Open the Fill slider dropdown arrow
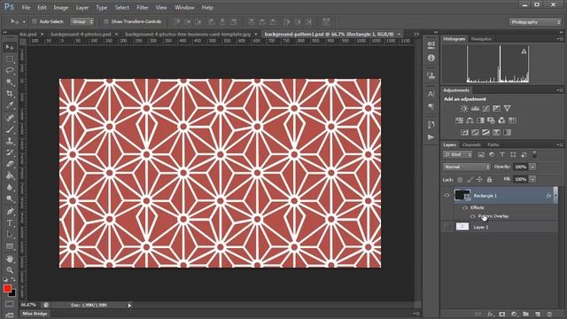Viewport: 567px width, 319px height. 532,179
